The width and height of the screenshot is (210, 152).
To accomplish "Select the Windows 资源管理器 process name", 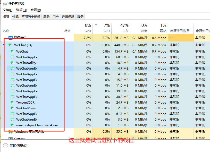I will pos(29,132).
